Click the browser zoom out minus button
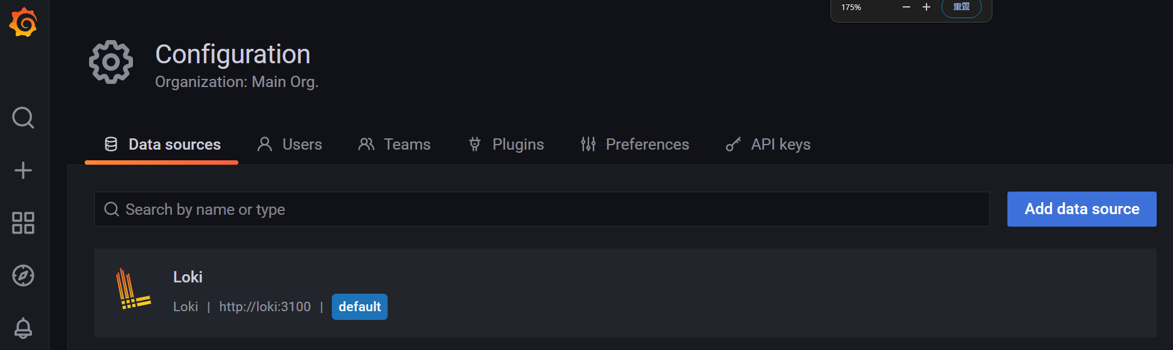 906,7
